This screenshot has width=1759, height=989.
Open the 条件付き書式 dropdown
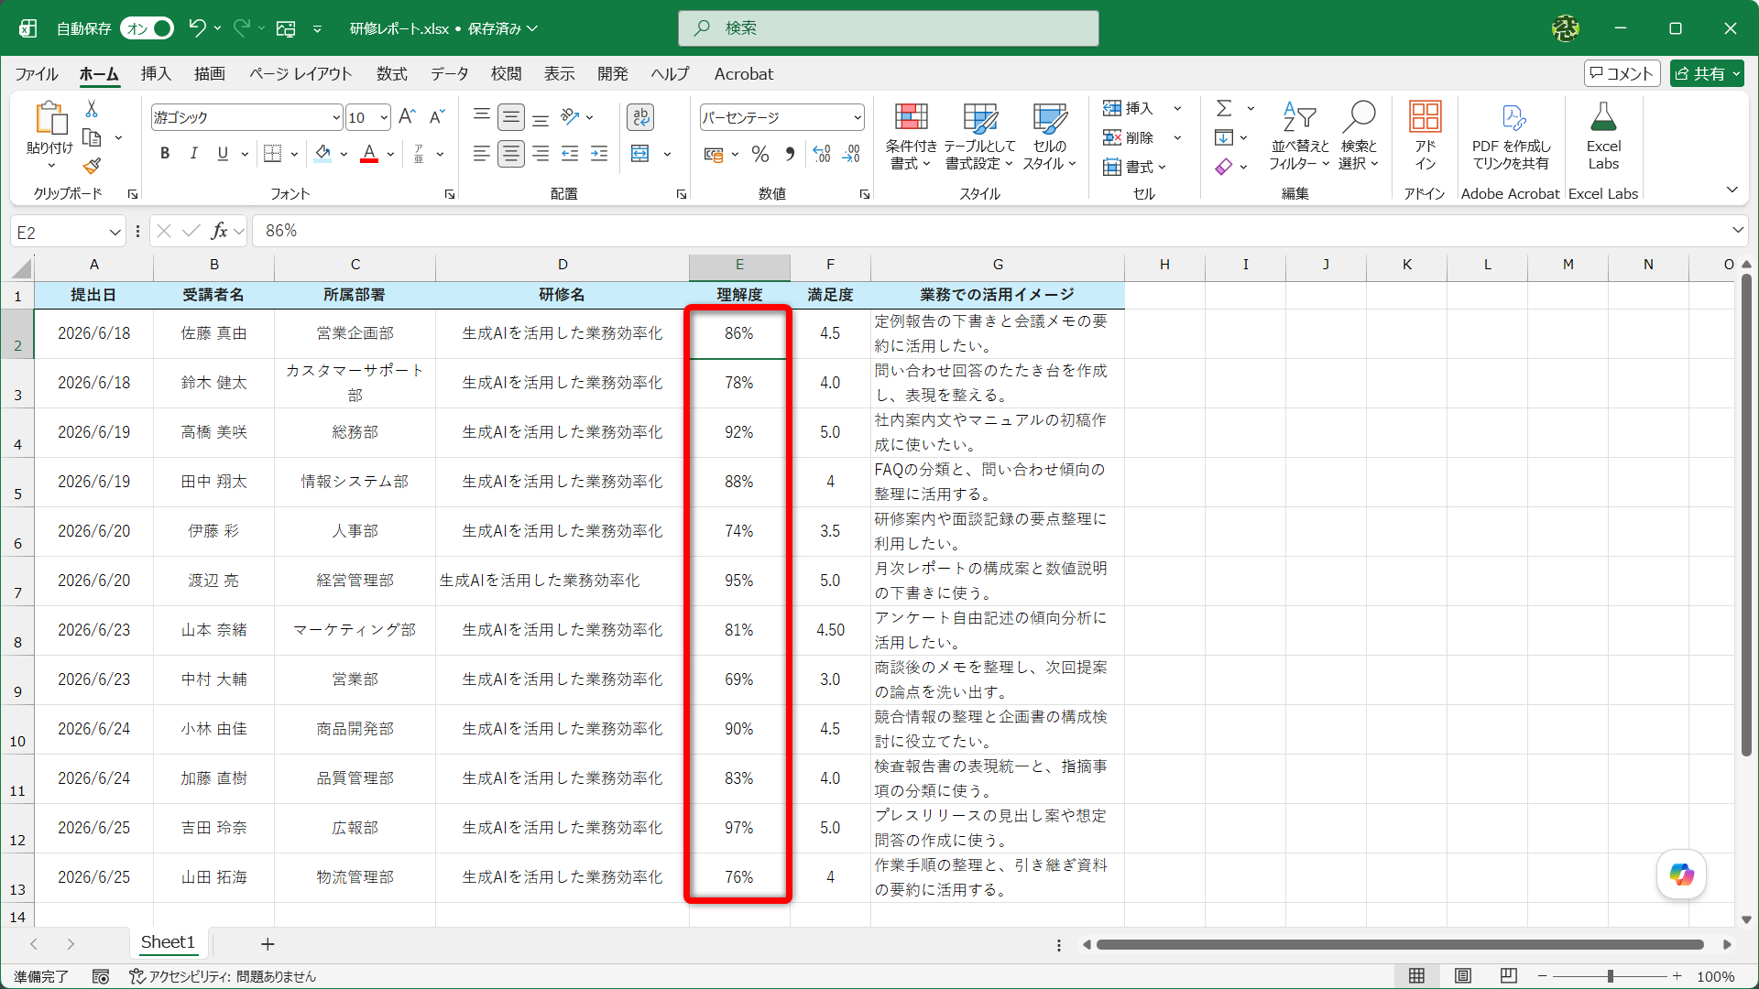(911, 136)
